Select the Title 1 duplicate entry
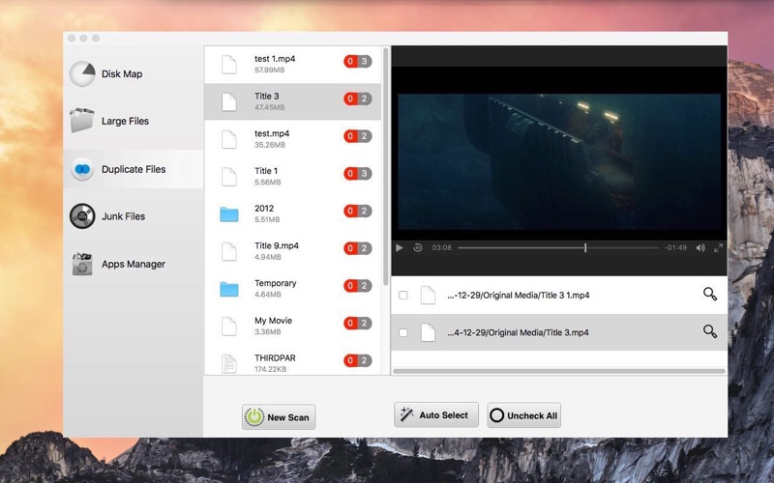Image resolution: width=774 pixels, height=483 pixels. point(293,177)
